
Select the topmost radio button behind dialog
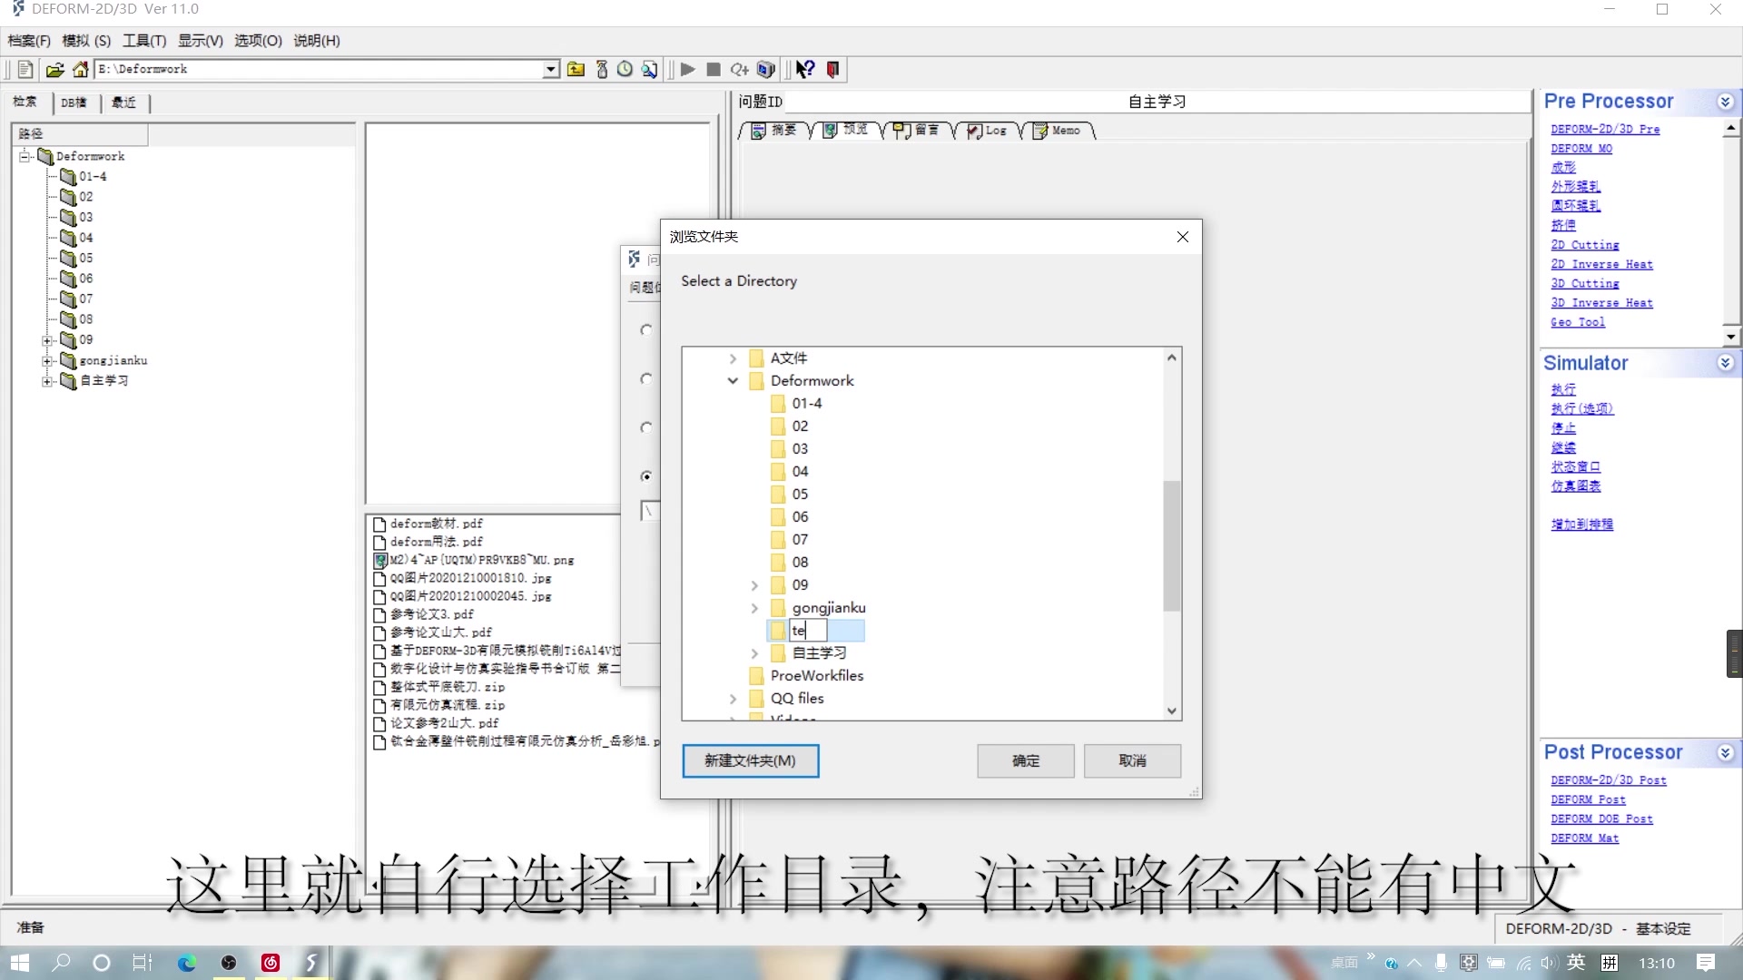[646, 330]
